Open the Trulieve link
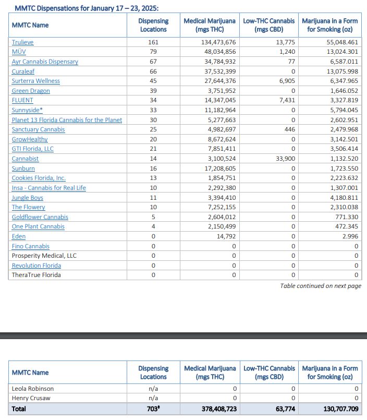 coord(22,42)
